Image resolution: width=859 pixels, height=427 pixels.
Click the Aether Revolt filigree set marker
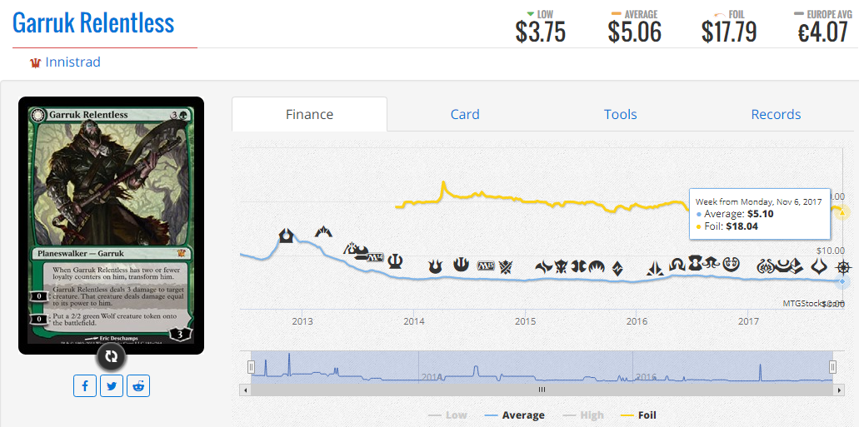(x=766, y=266)
